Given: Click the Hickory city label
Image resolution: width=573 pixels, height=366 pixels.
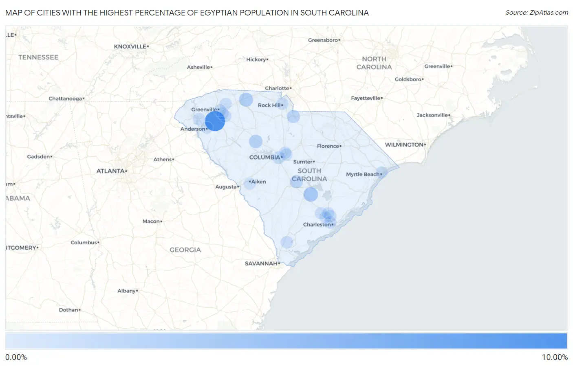Looking at the screenshot, I should (x=256, y=59).
